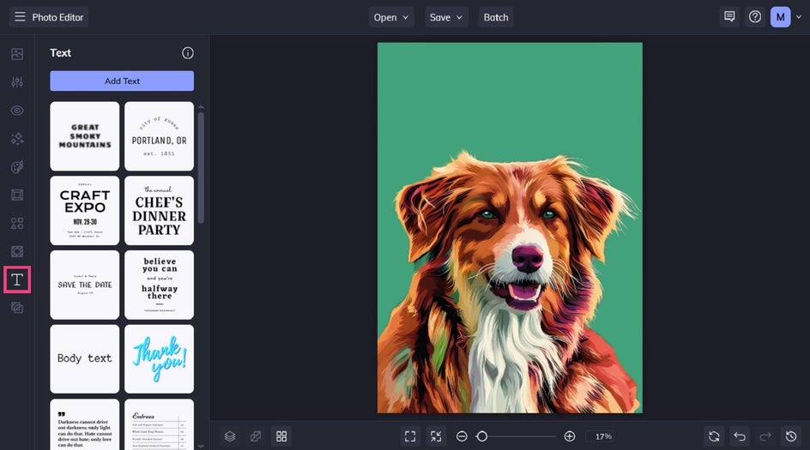Choose Darkness quote text template
Screen dimensions: 810x450
point(85,424)
